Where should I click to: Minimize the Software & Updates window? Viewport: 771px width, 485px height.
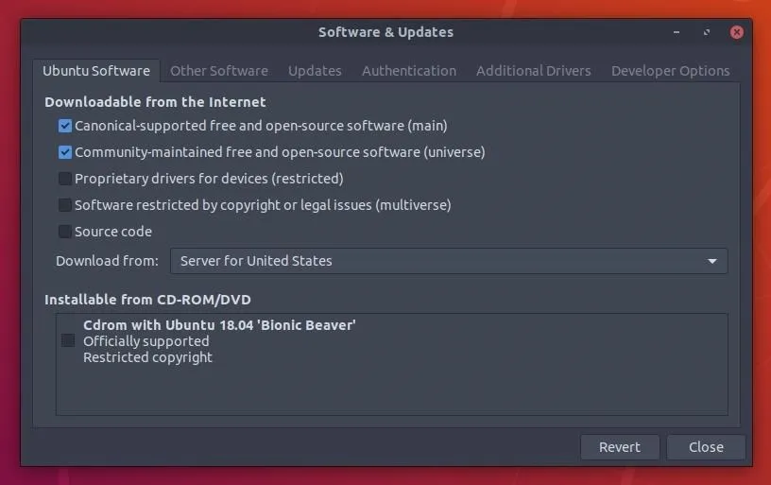click(677, 32)
